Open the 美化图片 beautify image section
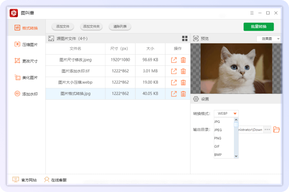The width and height of the screenshot is (289, 192). point(26,77)
